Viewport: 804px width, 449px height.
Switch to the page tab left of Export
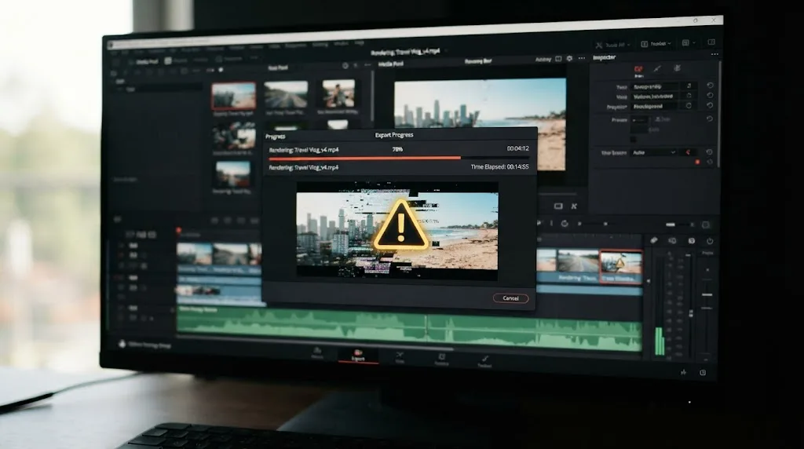tap(317, 353)
